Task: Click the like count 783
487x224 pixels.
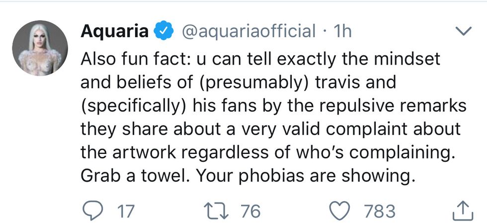Action: point(380,211)
